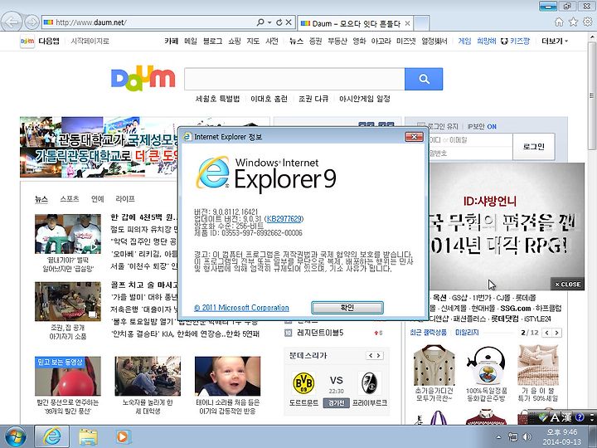597x448 pixels.
Task: Click the Freiburg team logo
Action: coord(369,382)
